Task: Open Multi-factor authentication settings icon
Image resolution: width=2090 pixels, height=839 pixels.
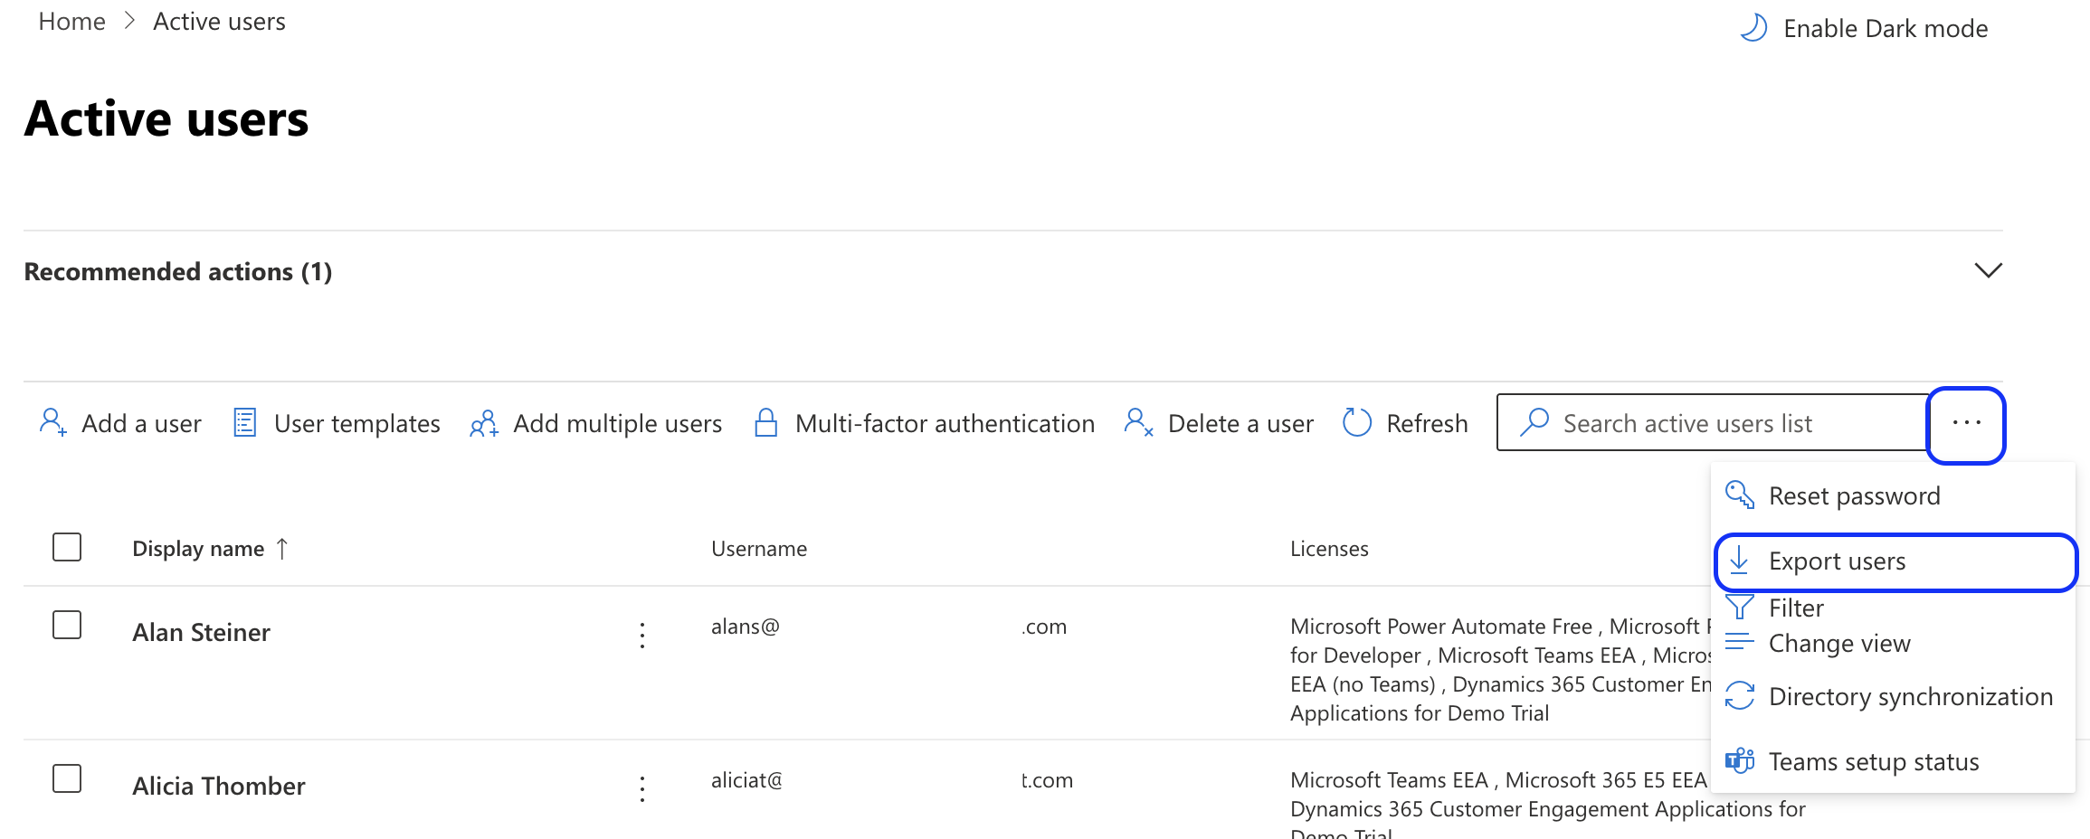Action: tap(766, 422)
